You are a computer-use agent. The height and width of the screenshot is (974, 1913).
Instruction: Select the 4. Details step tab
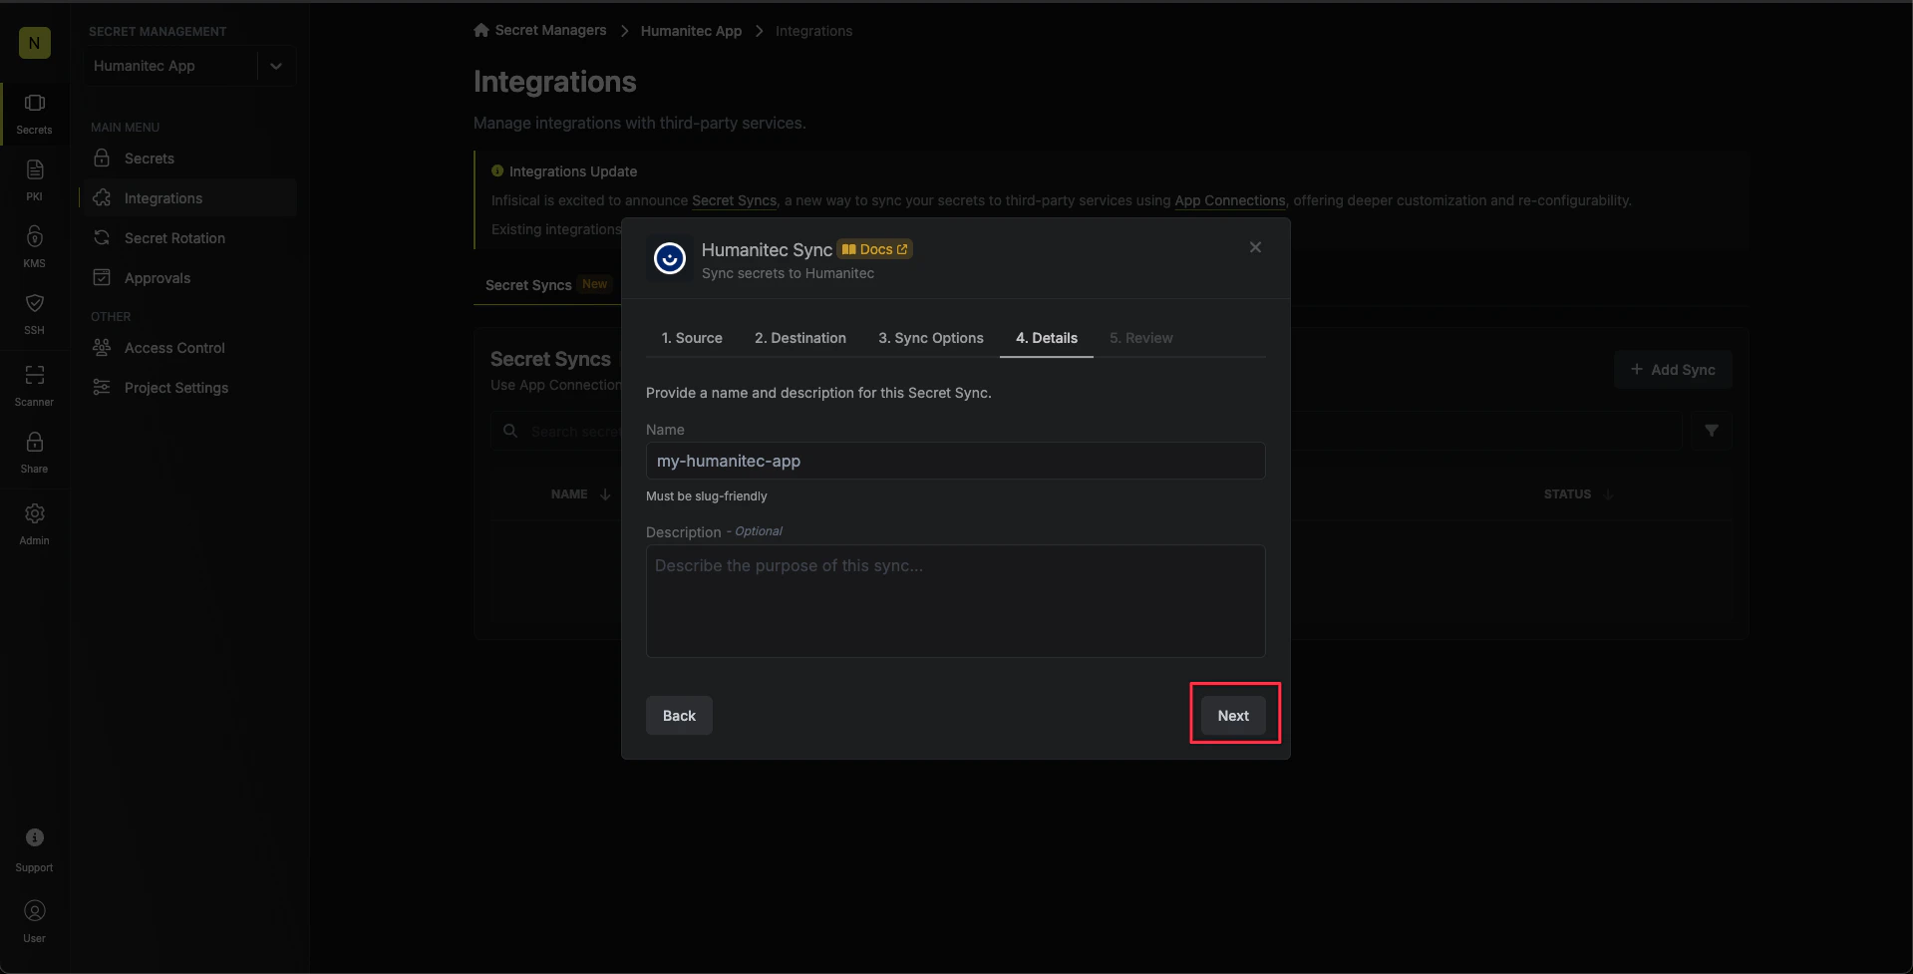click(1047, 338)
